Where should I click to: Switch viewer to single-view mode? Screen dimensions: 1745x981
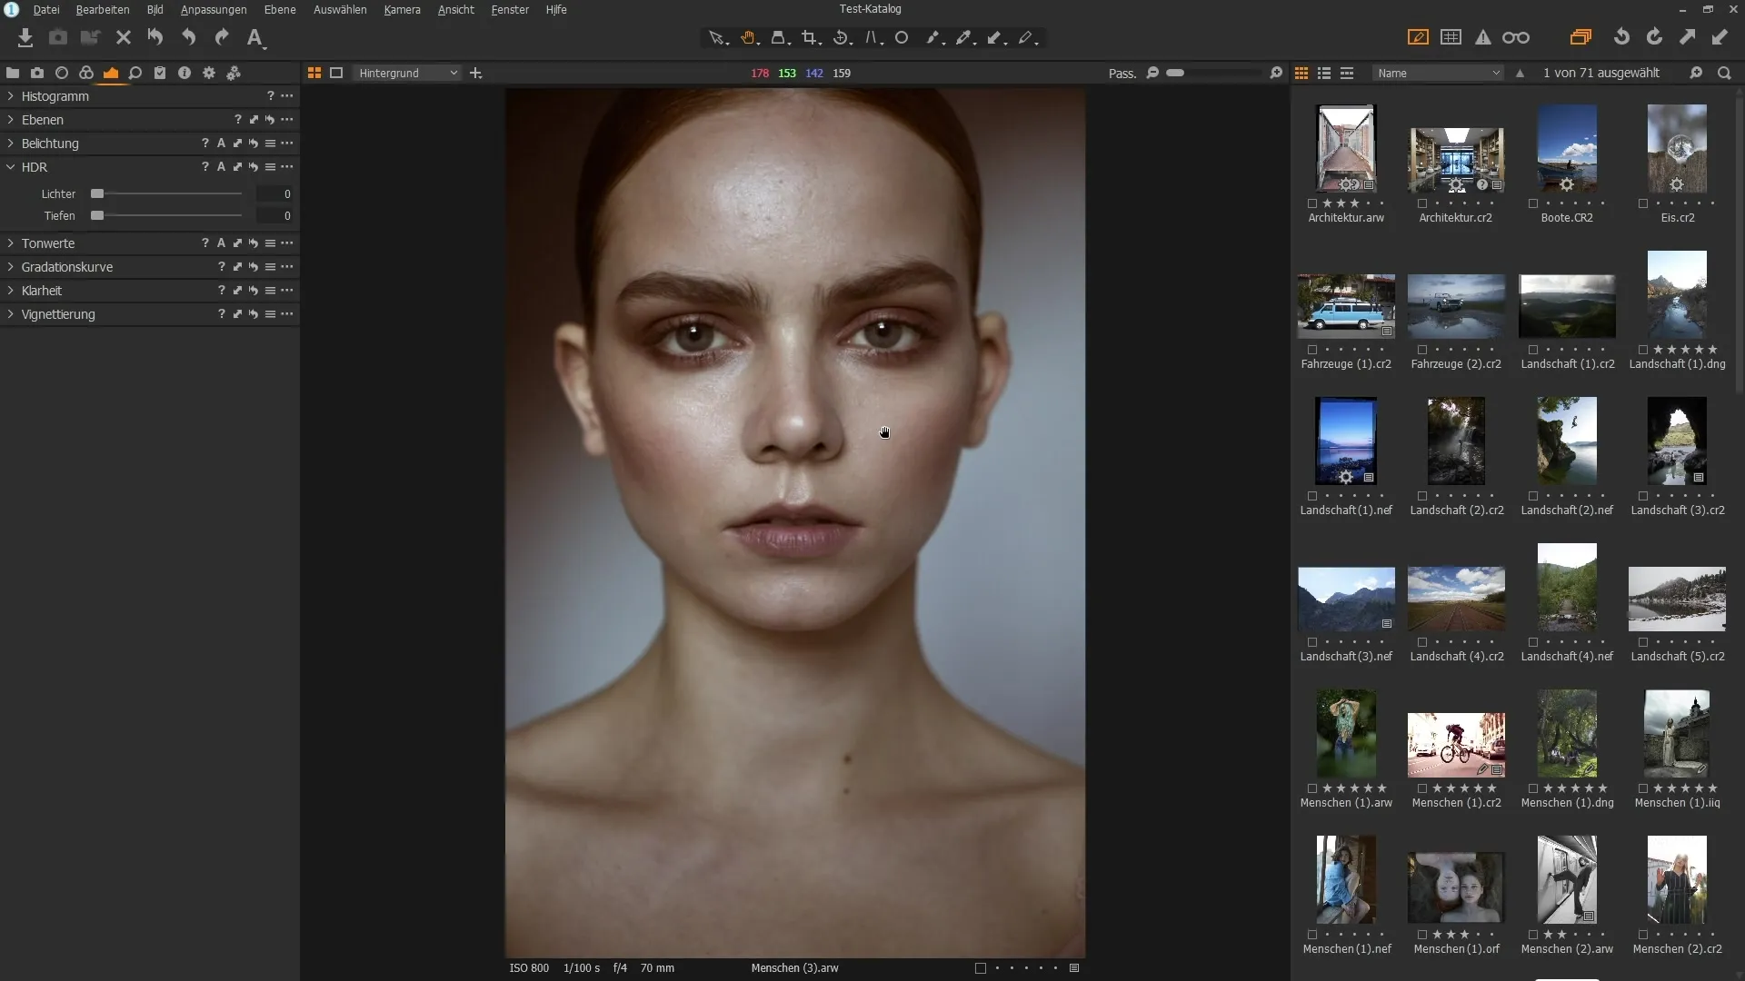(x=336, y=73)
